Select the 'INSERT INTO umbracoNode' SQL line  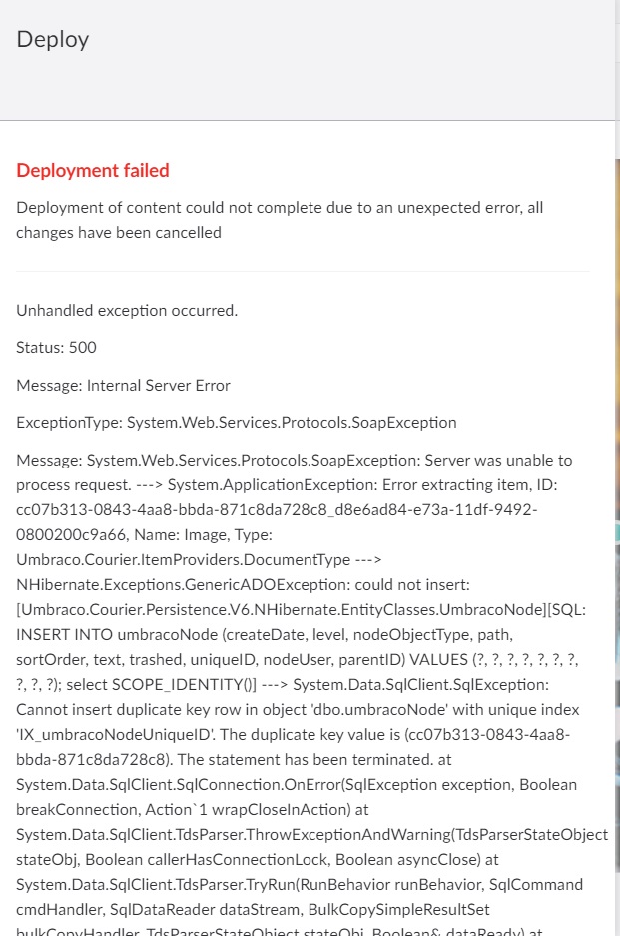click(x=265, y=635)
